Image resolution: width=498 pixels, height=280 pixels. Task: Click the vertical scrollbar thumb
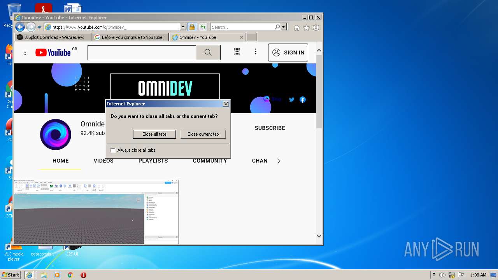319,91
